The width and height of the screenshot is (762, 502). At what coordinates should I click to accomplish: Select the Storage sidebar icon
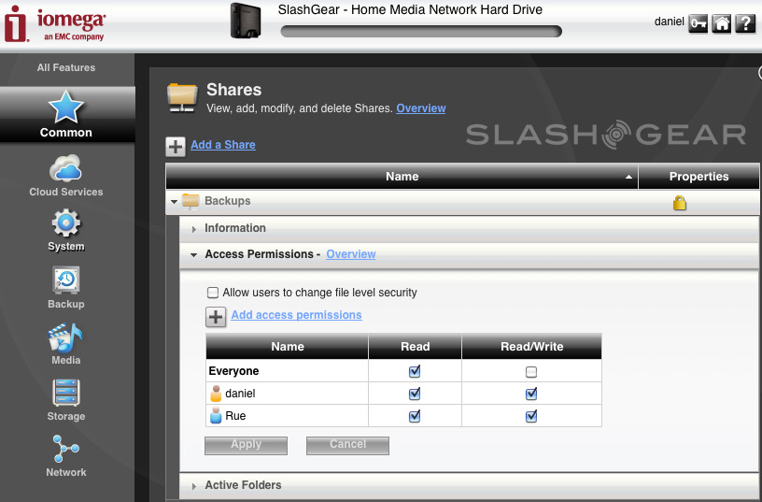tap(65, 394)
